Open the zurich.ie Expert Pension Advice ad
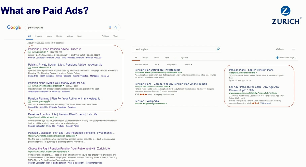This screenshot has height=167, width=306. pos(55,49)
